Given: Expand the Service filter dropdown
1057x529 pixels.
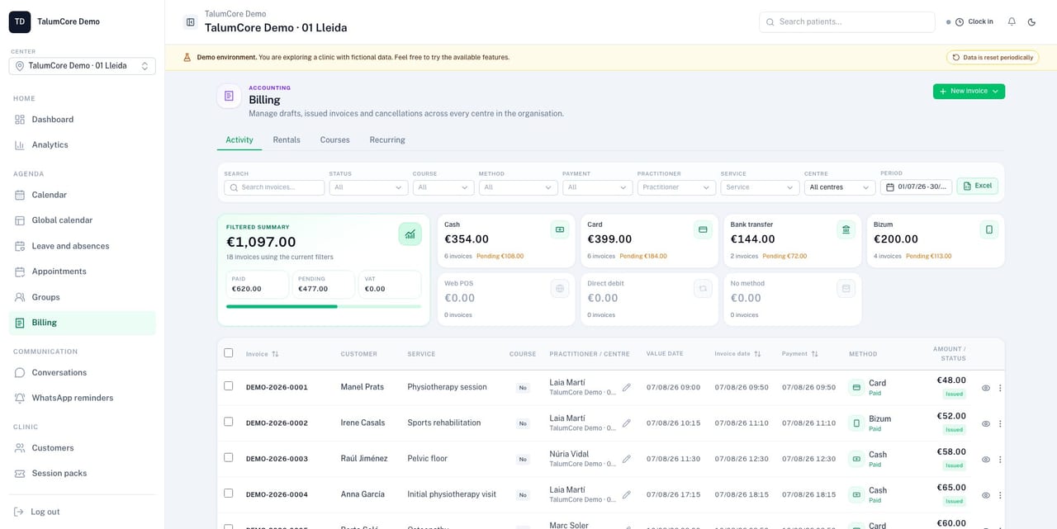Looking at the screenshot, I should [760, 187].
